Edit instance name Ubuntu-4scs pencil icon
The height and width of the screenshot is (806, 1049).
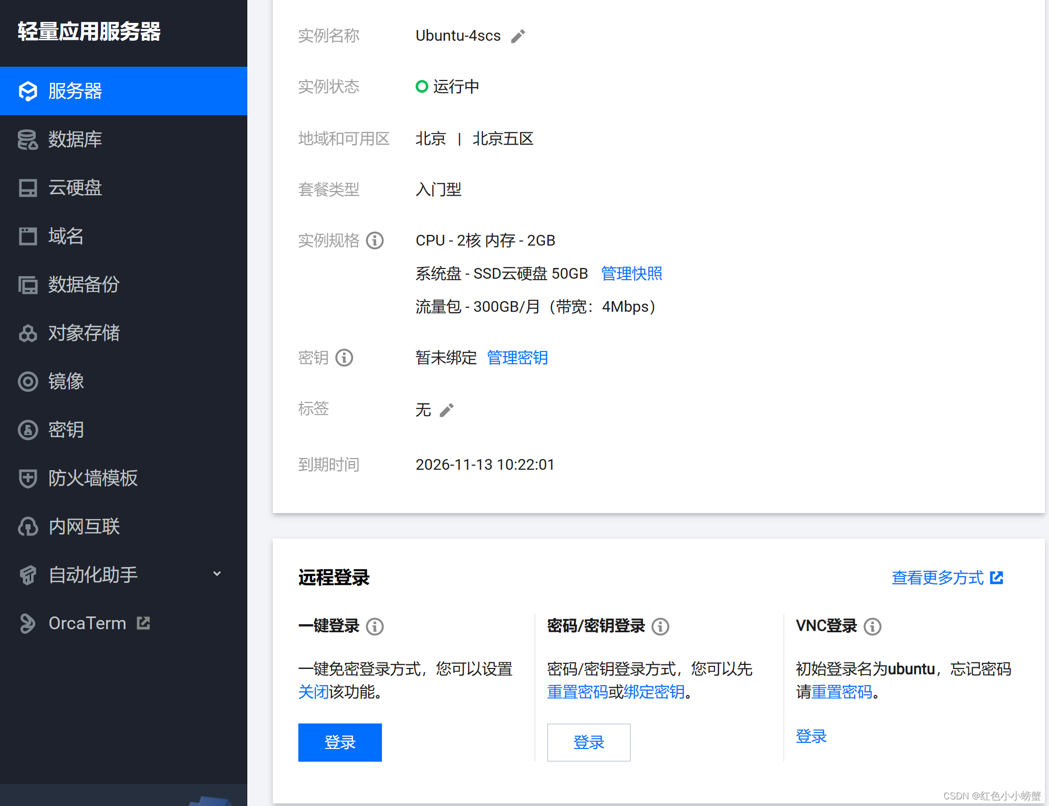[518, 36]
